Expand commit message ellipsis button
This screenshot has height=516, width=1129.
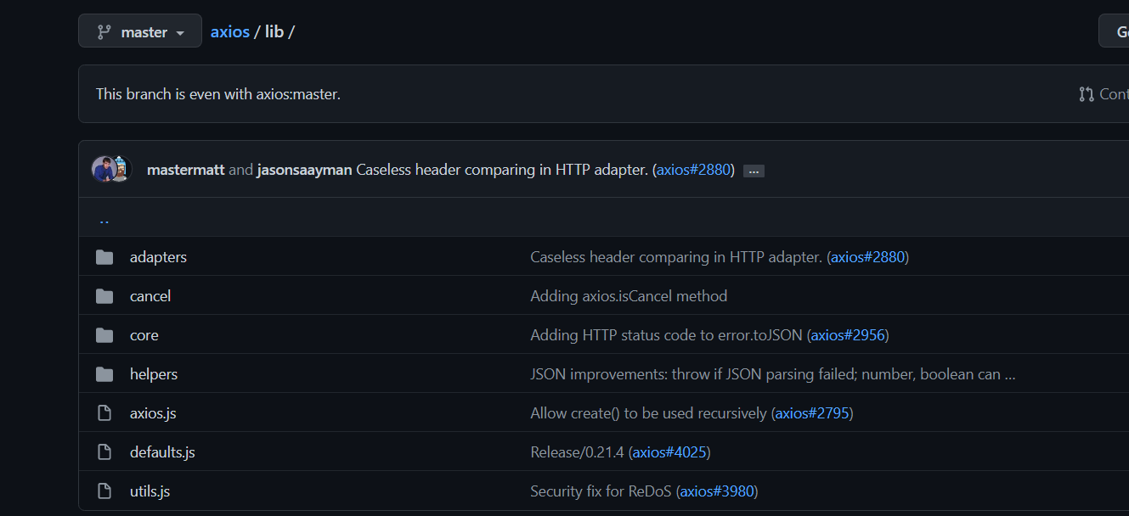[x=754, y=171]
